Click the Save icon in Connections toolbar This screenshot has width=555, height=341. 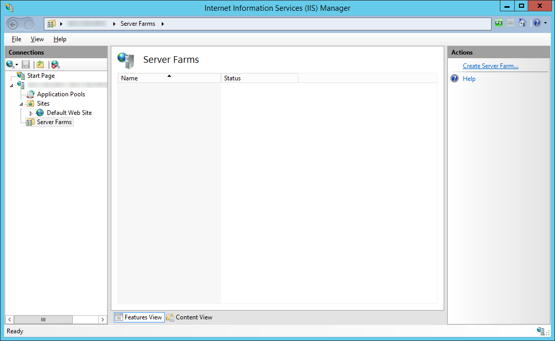tap(26, 64)
